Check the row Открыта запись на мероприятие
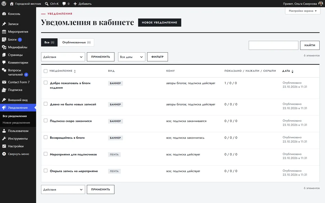The image size is (325, 203). coord(45,171)
